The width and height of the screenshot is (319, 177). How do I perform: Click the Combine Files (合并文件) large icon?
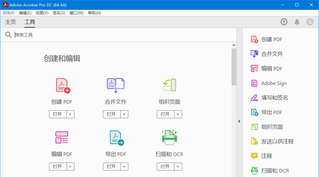pyautogui.click(x=116, y=85)
